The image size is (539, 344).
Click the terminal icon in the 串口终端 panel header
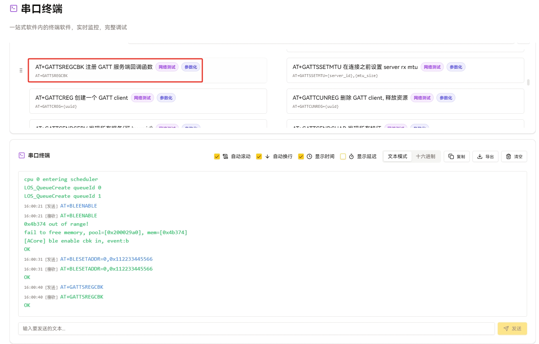(22, 155)
